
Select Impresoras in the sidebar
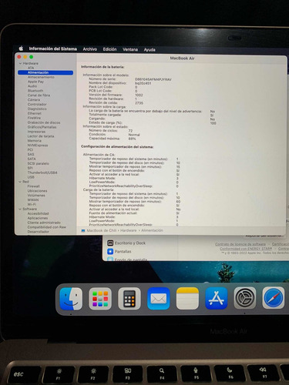(x=36, y=132)
